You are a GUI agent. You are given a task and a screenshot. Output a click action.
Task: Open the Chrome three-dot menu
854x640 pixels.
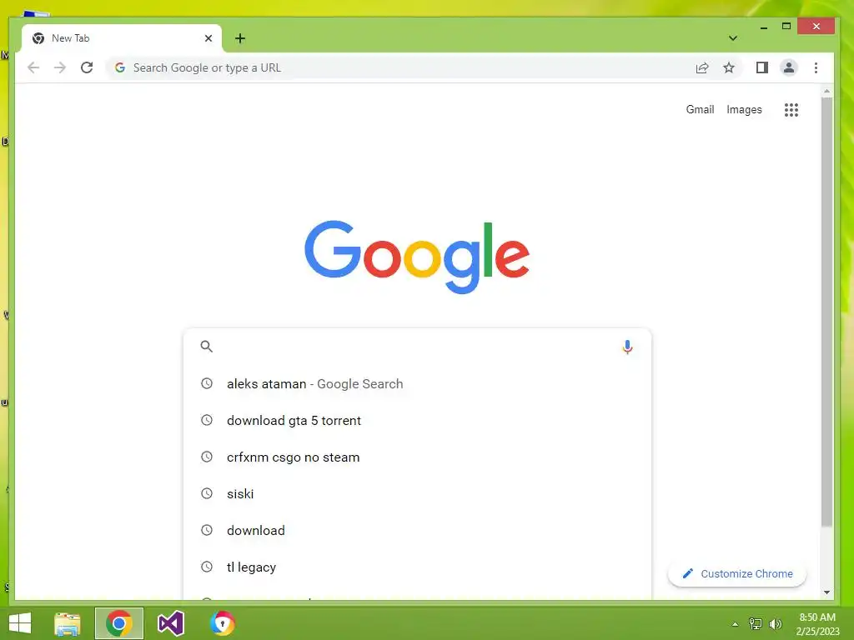tap(816, 67)
